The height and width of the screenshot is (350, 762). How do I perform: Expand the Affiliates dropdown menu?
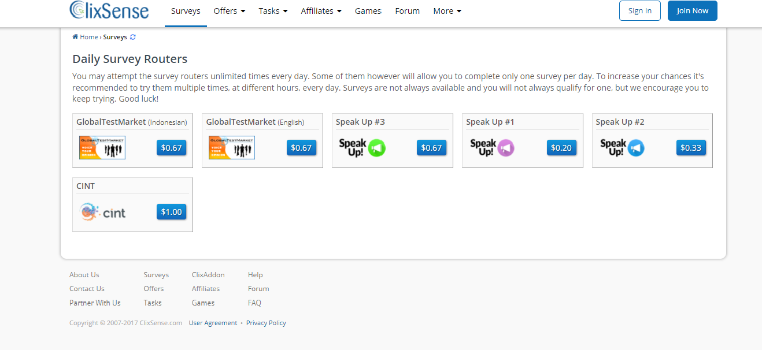pyautogui.click(x=321, y=11)
